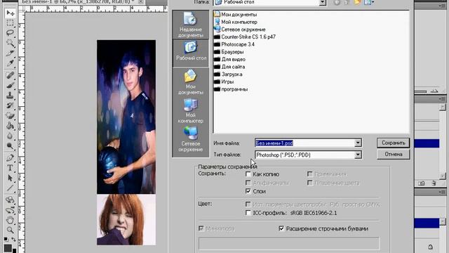
Task: Select the Rectangular Marquee tool
Action: [x=11, y=23]
